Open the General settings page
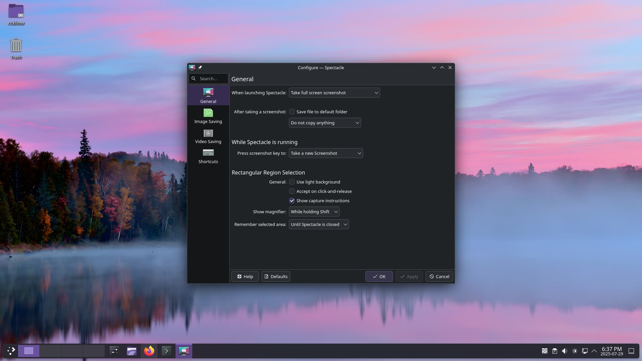This screenshot has width=642, height=361. [208, 96]
